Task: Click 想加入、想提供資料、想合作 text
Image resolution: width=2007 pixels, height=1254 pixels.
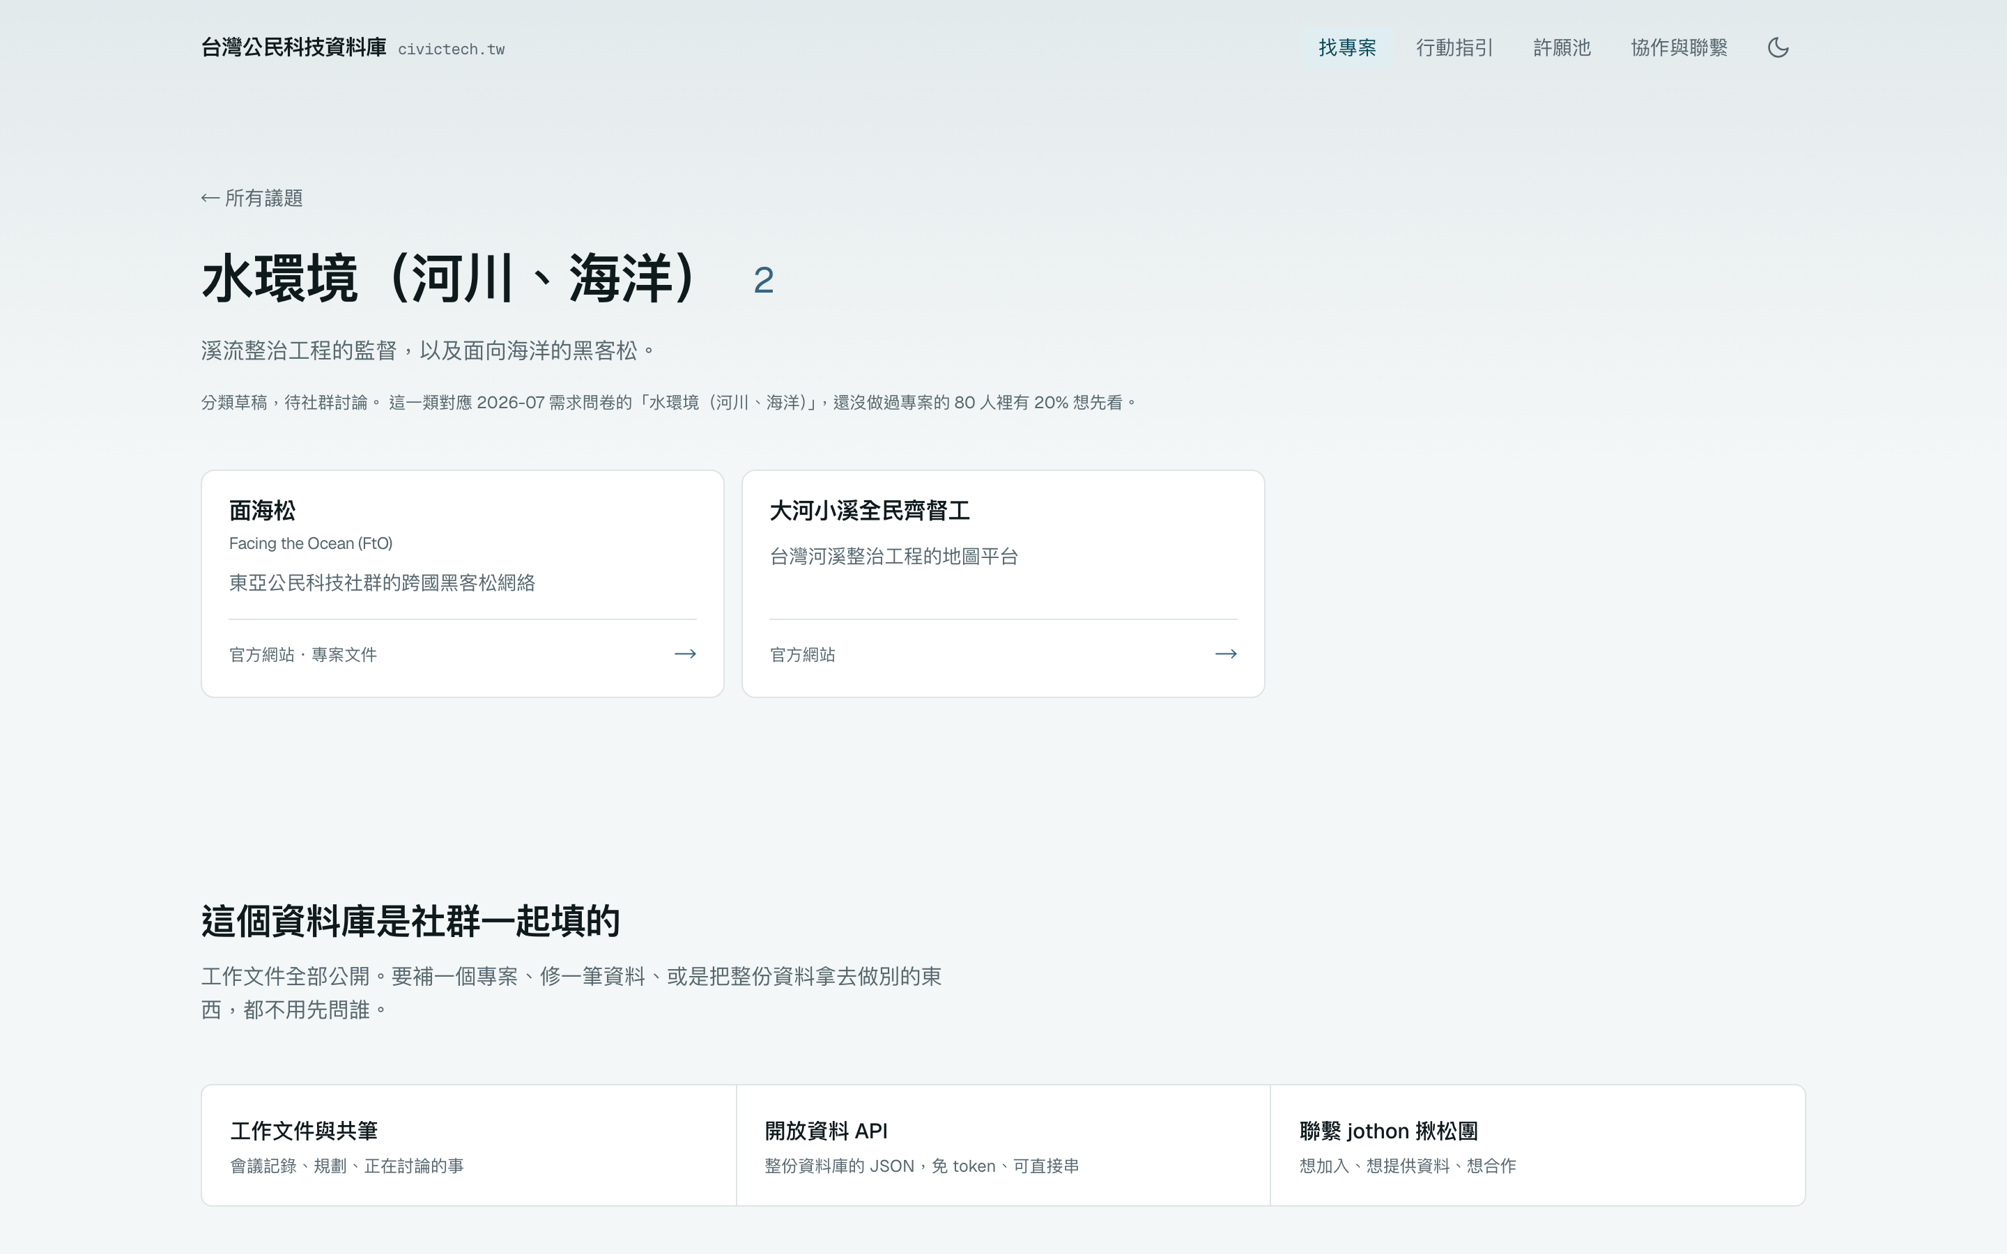Action: (1408, 1166)
